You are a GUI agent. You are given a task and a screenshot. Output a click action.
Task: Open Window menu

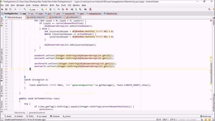(x=76, y=5)
